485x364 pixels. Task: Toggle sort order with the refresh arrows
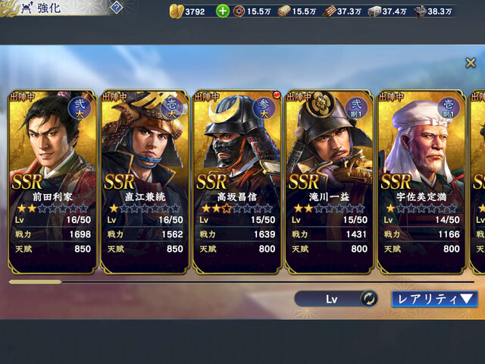pyautogui.click(x=369, y=299)
